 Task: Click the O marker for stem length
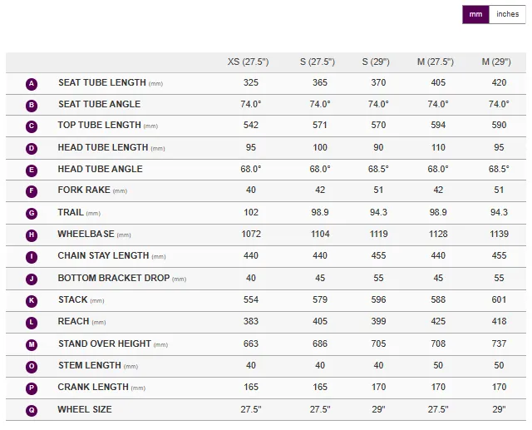click(32, 367)
